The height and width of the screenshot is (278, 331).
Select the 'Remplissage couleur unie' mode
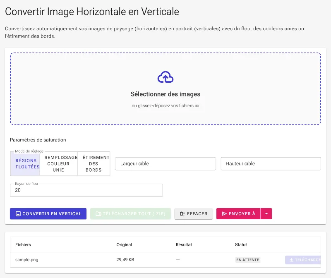click(58, 163)
